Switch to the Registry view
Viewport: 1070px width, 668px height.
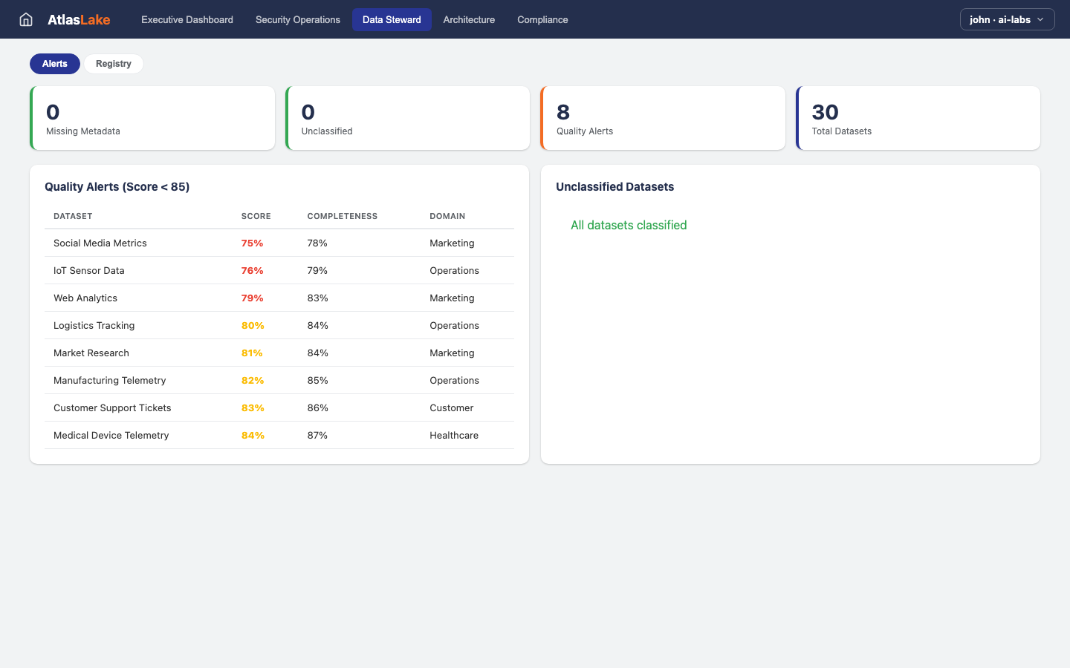click(114, 64)
